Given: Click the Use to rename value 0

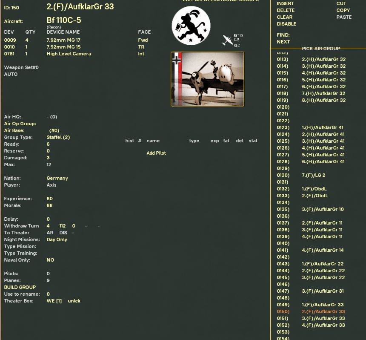Looking at the screenshot, I should 48,294.
